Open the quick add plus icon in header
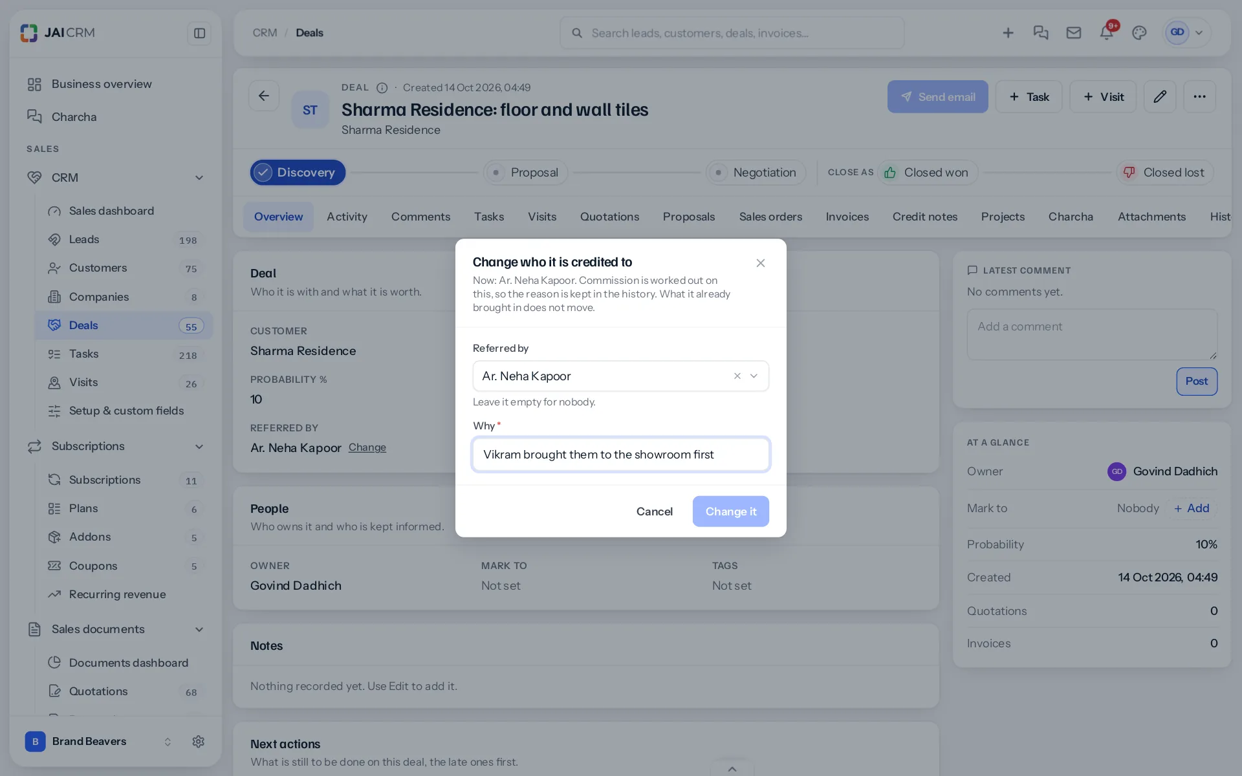The image size is (1242, 776). [x=1008, y=33]
